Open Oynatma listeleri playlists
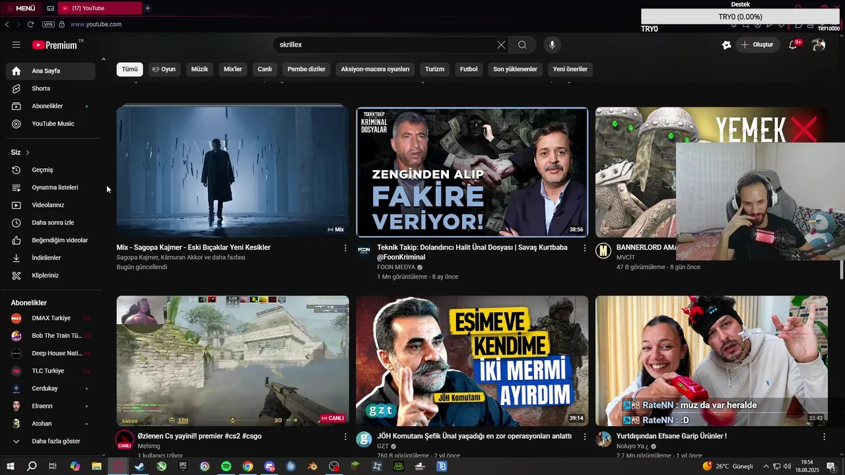This screenshot has height=475, width=845. click(50, 187)
